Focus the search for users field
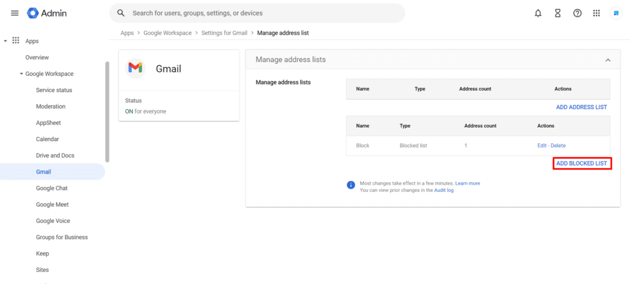The height and width of the screenshot is (284, 630). click(x=257, y=13)
